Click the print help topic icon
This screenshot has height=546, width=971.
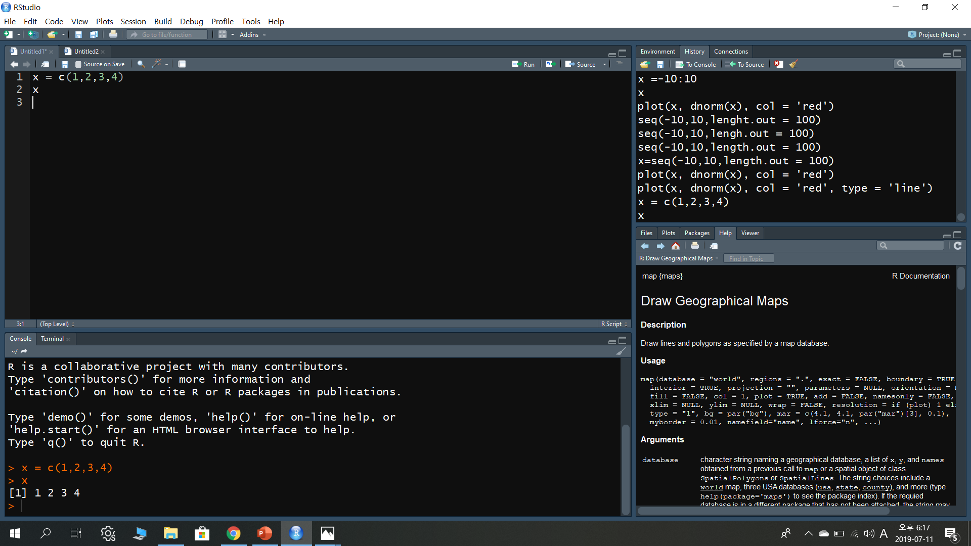click(695, 246)
